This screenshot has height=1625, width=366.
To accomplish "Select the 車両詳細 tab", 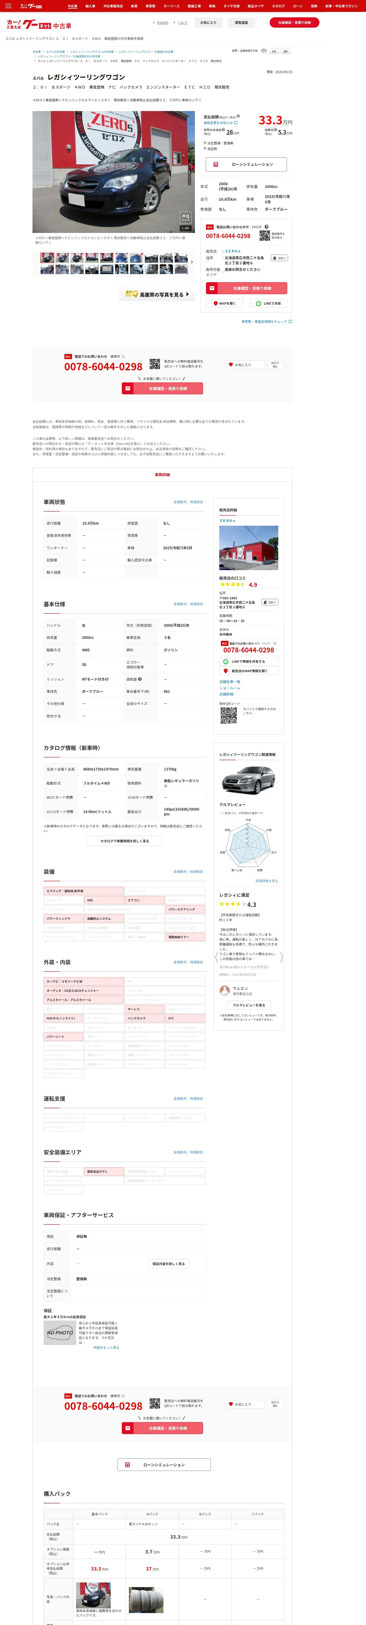I will 162,474.
